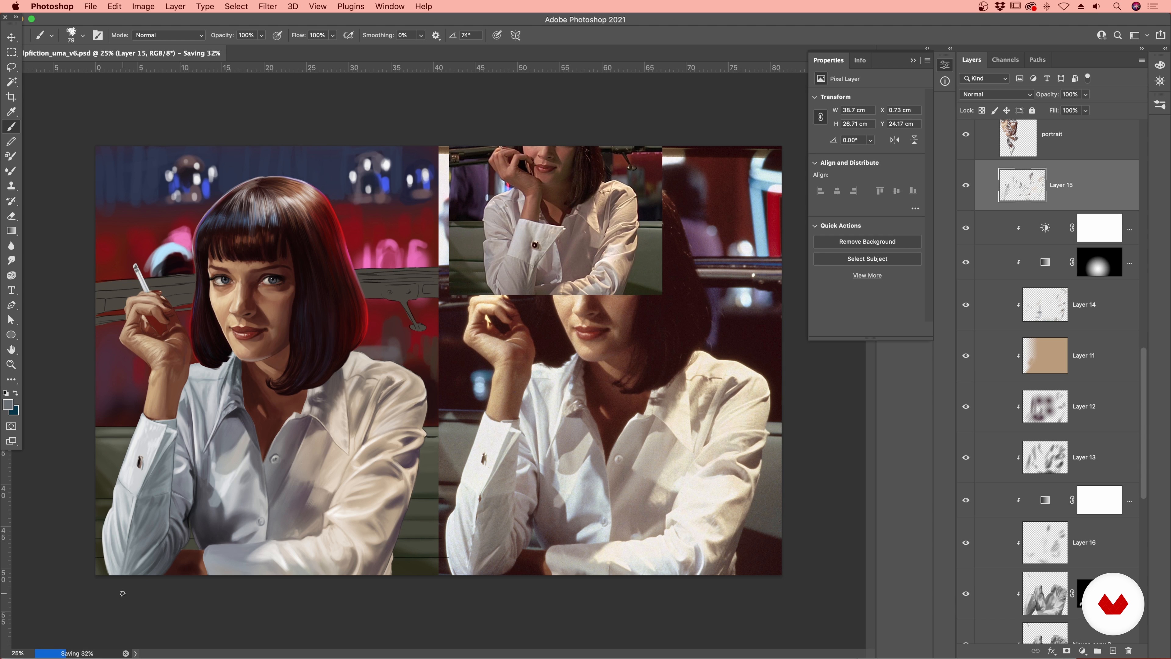
Task: Select the Magic Wand tool
Action: pyautogui.click(x=11, y=82)
